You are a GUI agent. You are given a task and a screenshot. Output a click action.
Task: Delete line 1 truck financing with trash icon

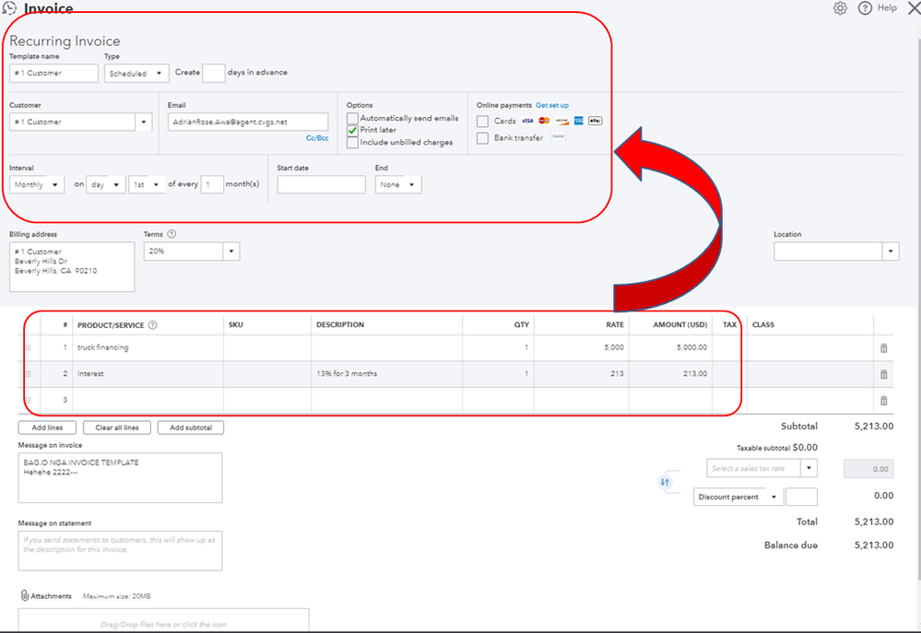click(x=883, y=347)
